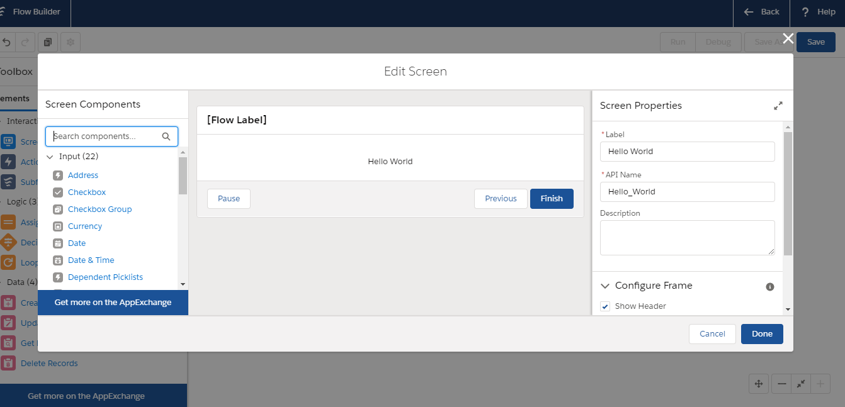
Task: Click the Dependent Picklists component icon
Action: [58, 277]
